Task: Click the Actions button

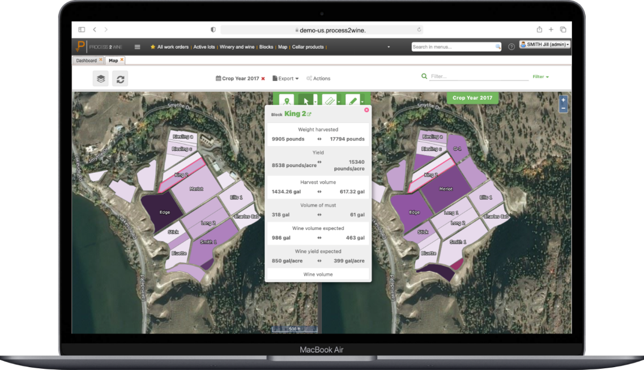Action: click(318, 78)
